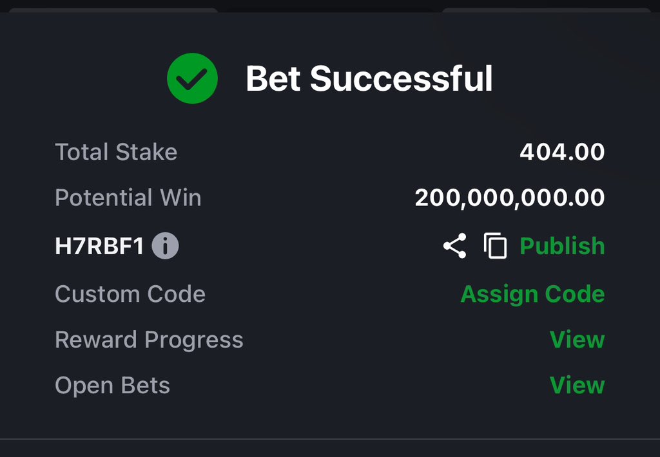
Task: Copy the booking code with the copy icon
Action: [496, 245]
